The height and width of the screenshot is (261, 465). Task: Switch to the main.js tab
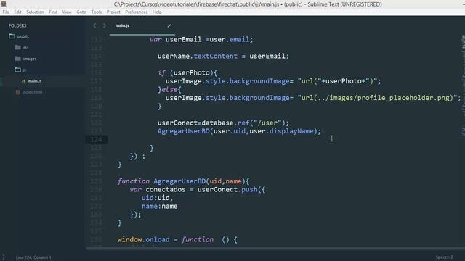[x=122, y=25]
